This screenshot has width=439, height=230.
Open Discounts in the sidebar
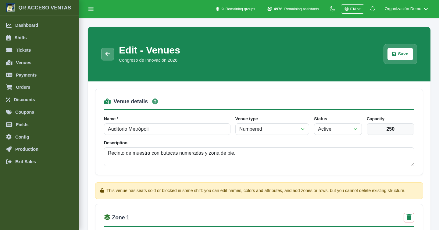[40, 100]
